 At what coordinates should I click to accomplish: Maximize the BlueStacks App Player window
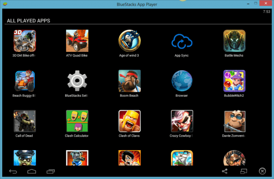(x=255, y=3)
